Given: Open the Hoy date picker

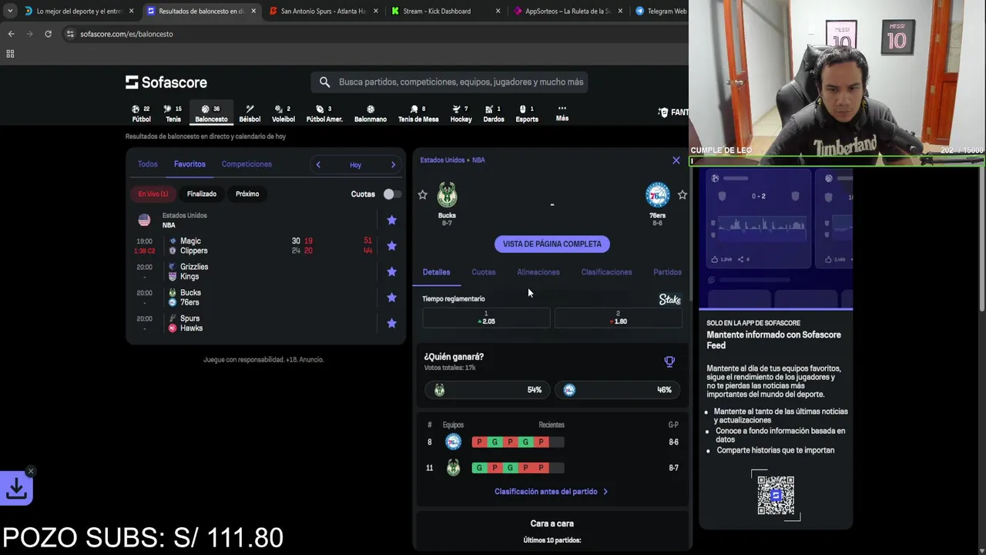Looking at the screenshot, I should [355, 165].
